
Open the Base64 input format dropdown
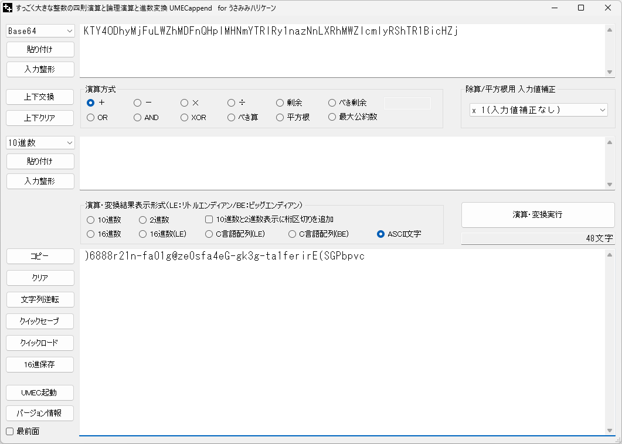click(x=40, y=30)
